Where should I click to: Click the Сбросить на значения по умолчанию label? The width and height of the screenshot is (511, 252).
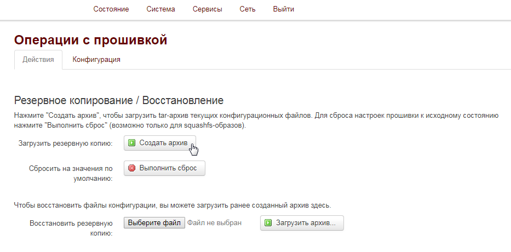click(71, 174)
